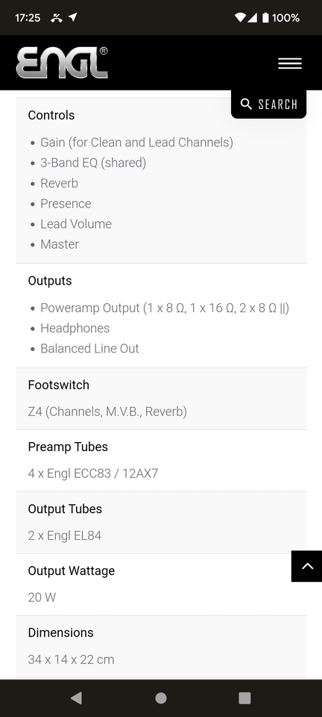This screenshot has height=717, width=322.
Task: Tap the Android home button
Action: [x=161, y=698]
